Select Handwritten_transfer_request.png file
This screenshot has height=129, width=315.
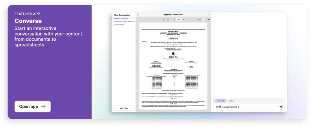(124, 21)
